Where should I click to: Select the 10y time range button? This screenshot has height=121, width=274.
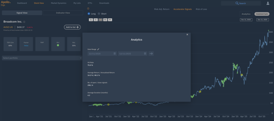pos(105,20)
